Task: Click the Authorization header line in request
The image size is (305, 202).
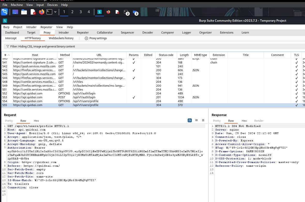Action: pos(26,148)
